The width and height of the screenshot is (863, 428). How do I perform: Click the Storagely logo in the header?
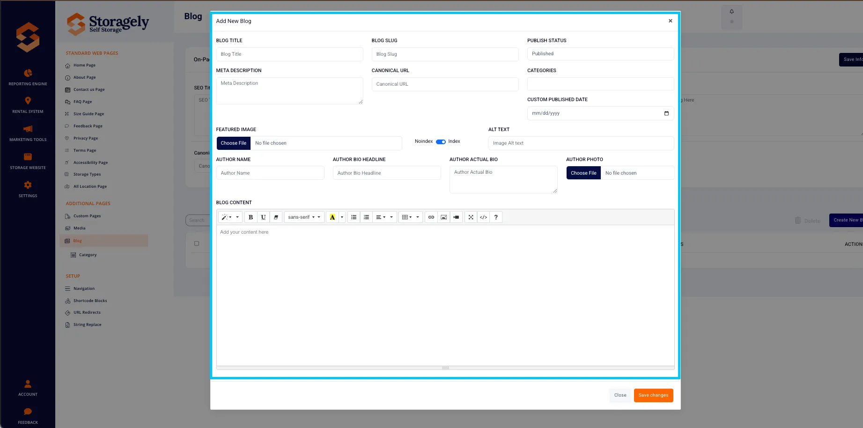(x=108, y=23)
